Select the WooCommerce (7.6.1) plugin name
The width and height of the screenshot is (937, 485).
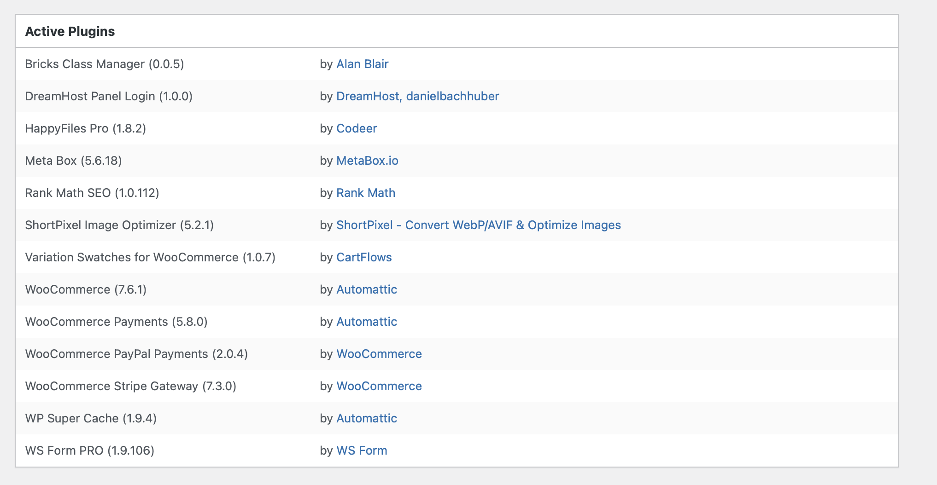(86, 289)
